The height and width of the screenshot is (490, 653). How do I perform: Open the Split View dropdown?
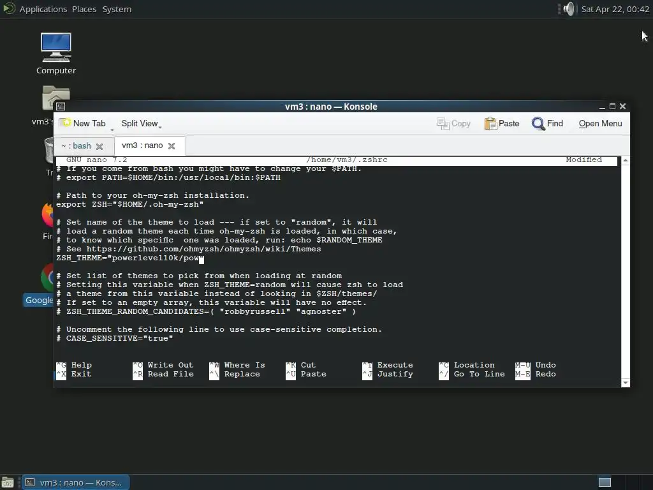pyautogui.click(x=141, y=124)
